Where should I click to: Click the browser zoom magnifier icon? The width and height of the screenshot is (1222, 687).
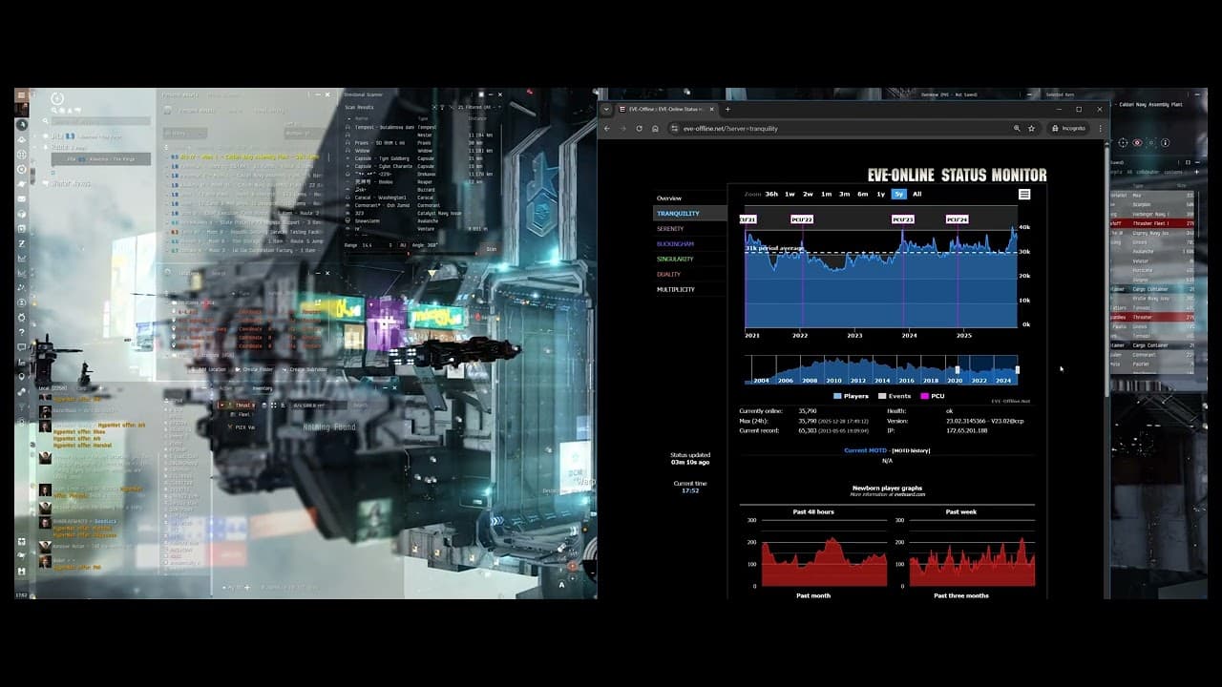(x=1018, y=128)
